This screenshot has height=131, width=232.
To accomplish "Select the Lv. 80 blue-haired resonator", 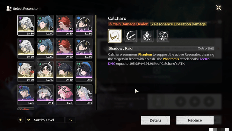I will point(45,25).
